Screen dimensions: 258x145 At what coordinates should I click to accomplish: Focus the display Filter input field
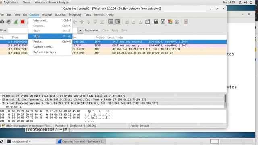[43, 31]
